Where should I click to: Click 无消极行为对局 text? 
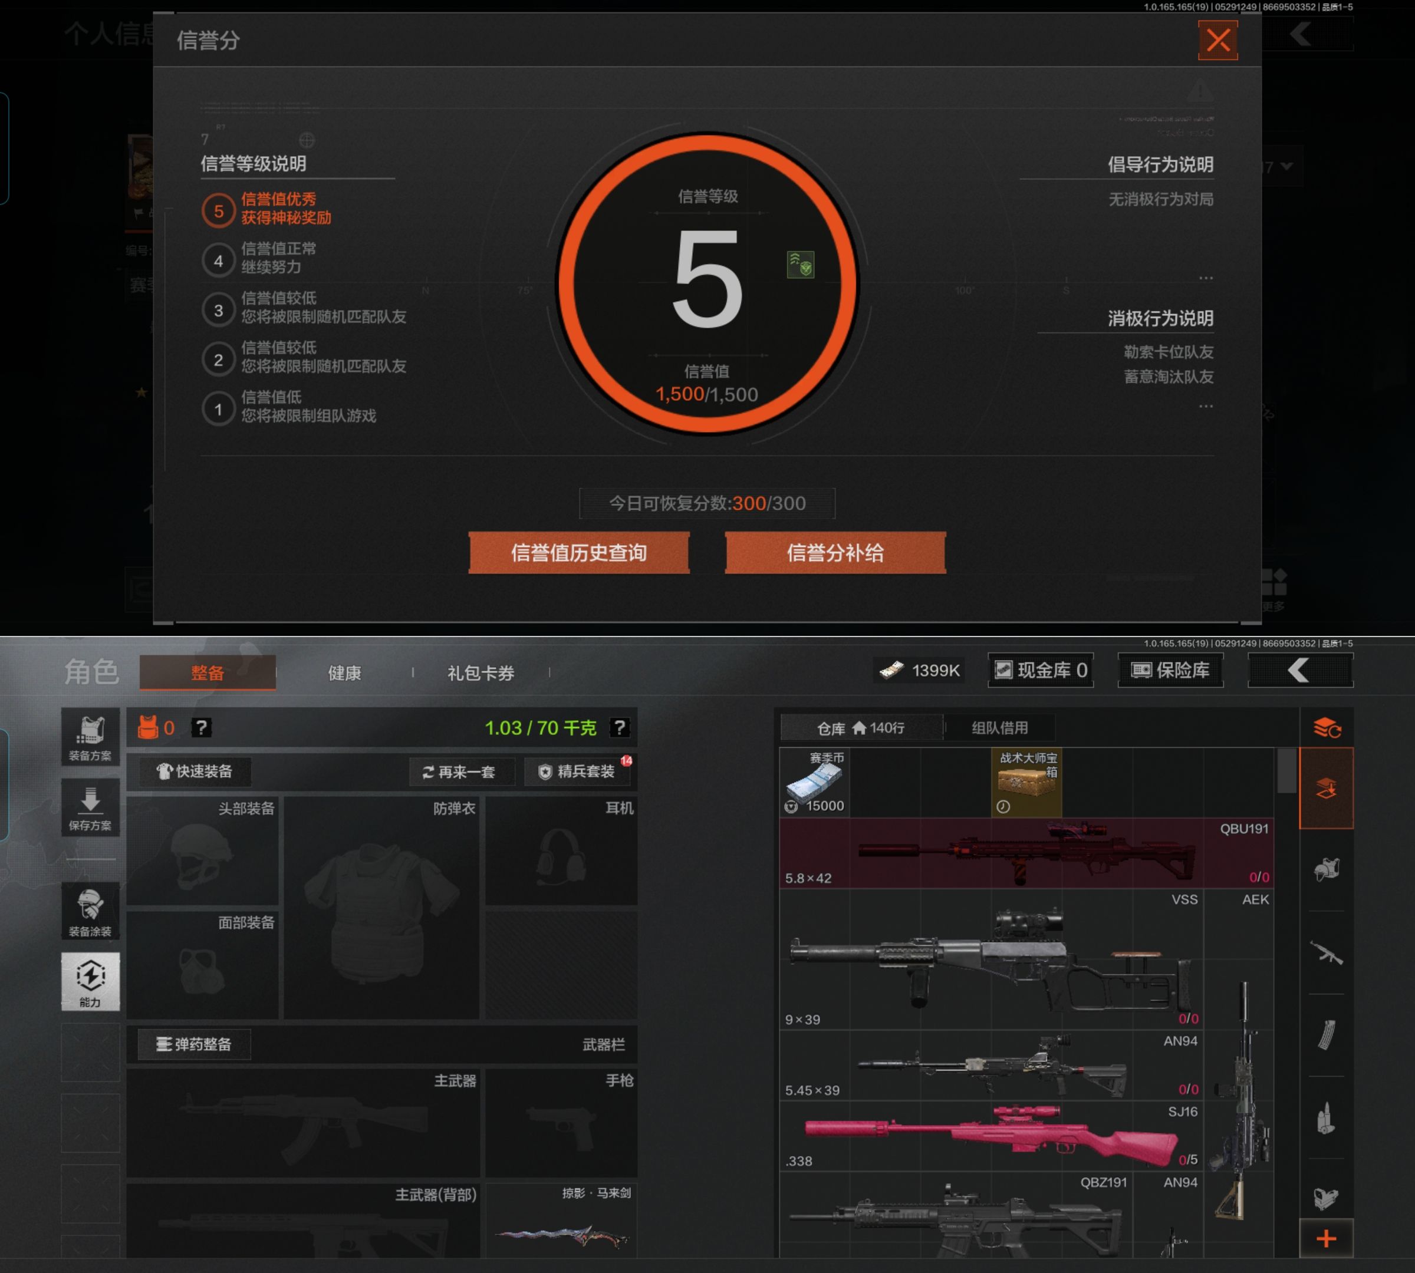pos(1161,199)
